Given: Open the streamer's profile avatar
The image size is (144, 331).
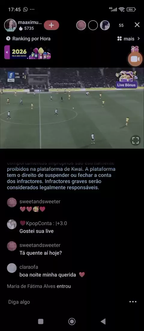Looking at the screenshot, I should click(x=10, y=25).
